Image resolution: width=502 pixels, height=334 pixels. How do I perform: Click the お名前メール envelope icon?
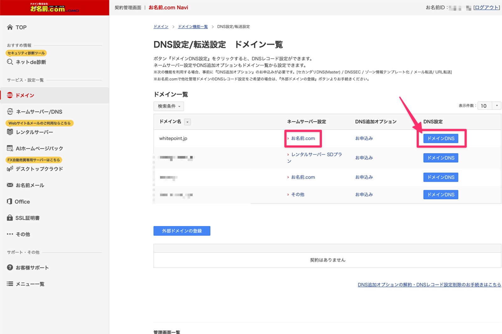pyautogui.click(x=10, y=185)
